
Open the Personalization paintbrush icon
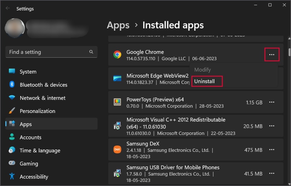12,111
